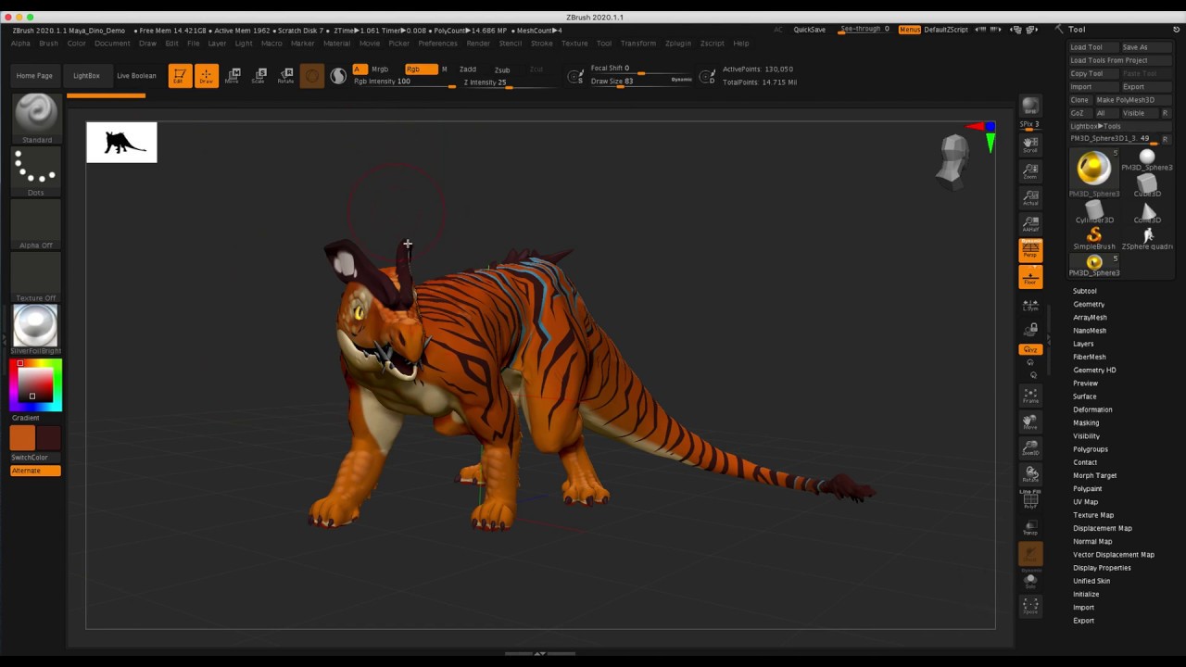Select the Zoom3D navigation button

click(x=1030, y=448)
